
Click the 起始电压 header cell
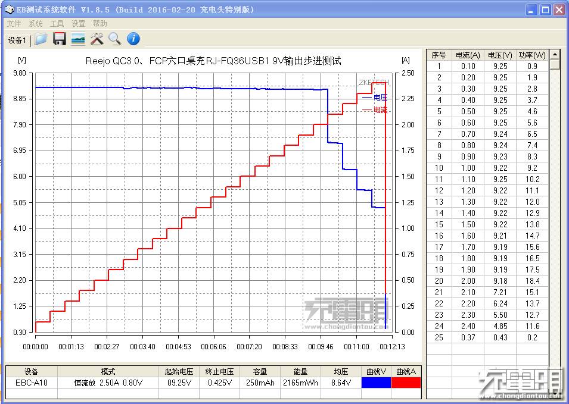click(179, 372)
